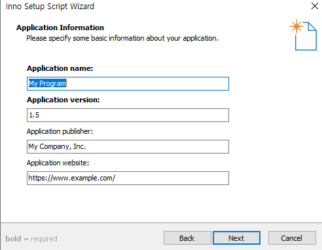Select the Application publisher text box

(x=128, y=146)
